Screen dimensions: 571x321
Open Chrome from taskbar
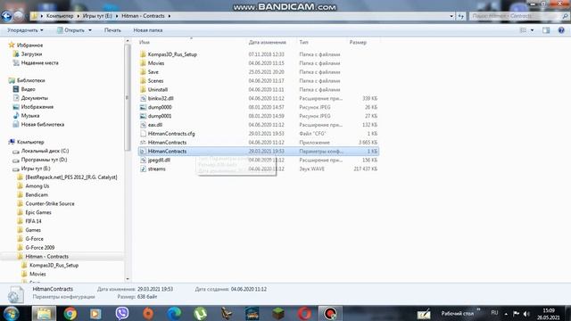pos(70,313)
